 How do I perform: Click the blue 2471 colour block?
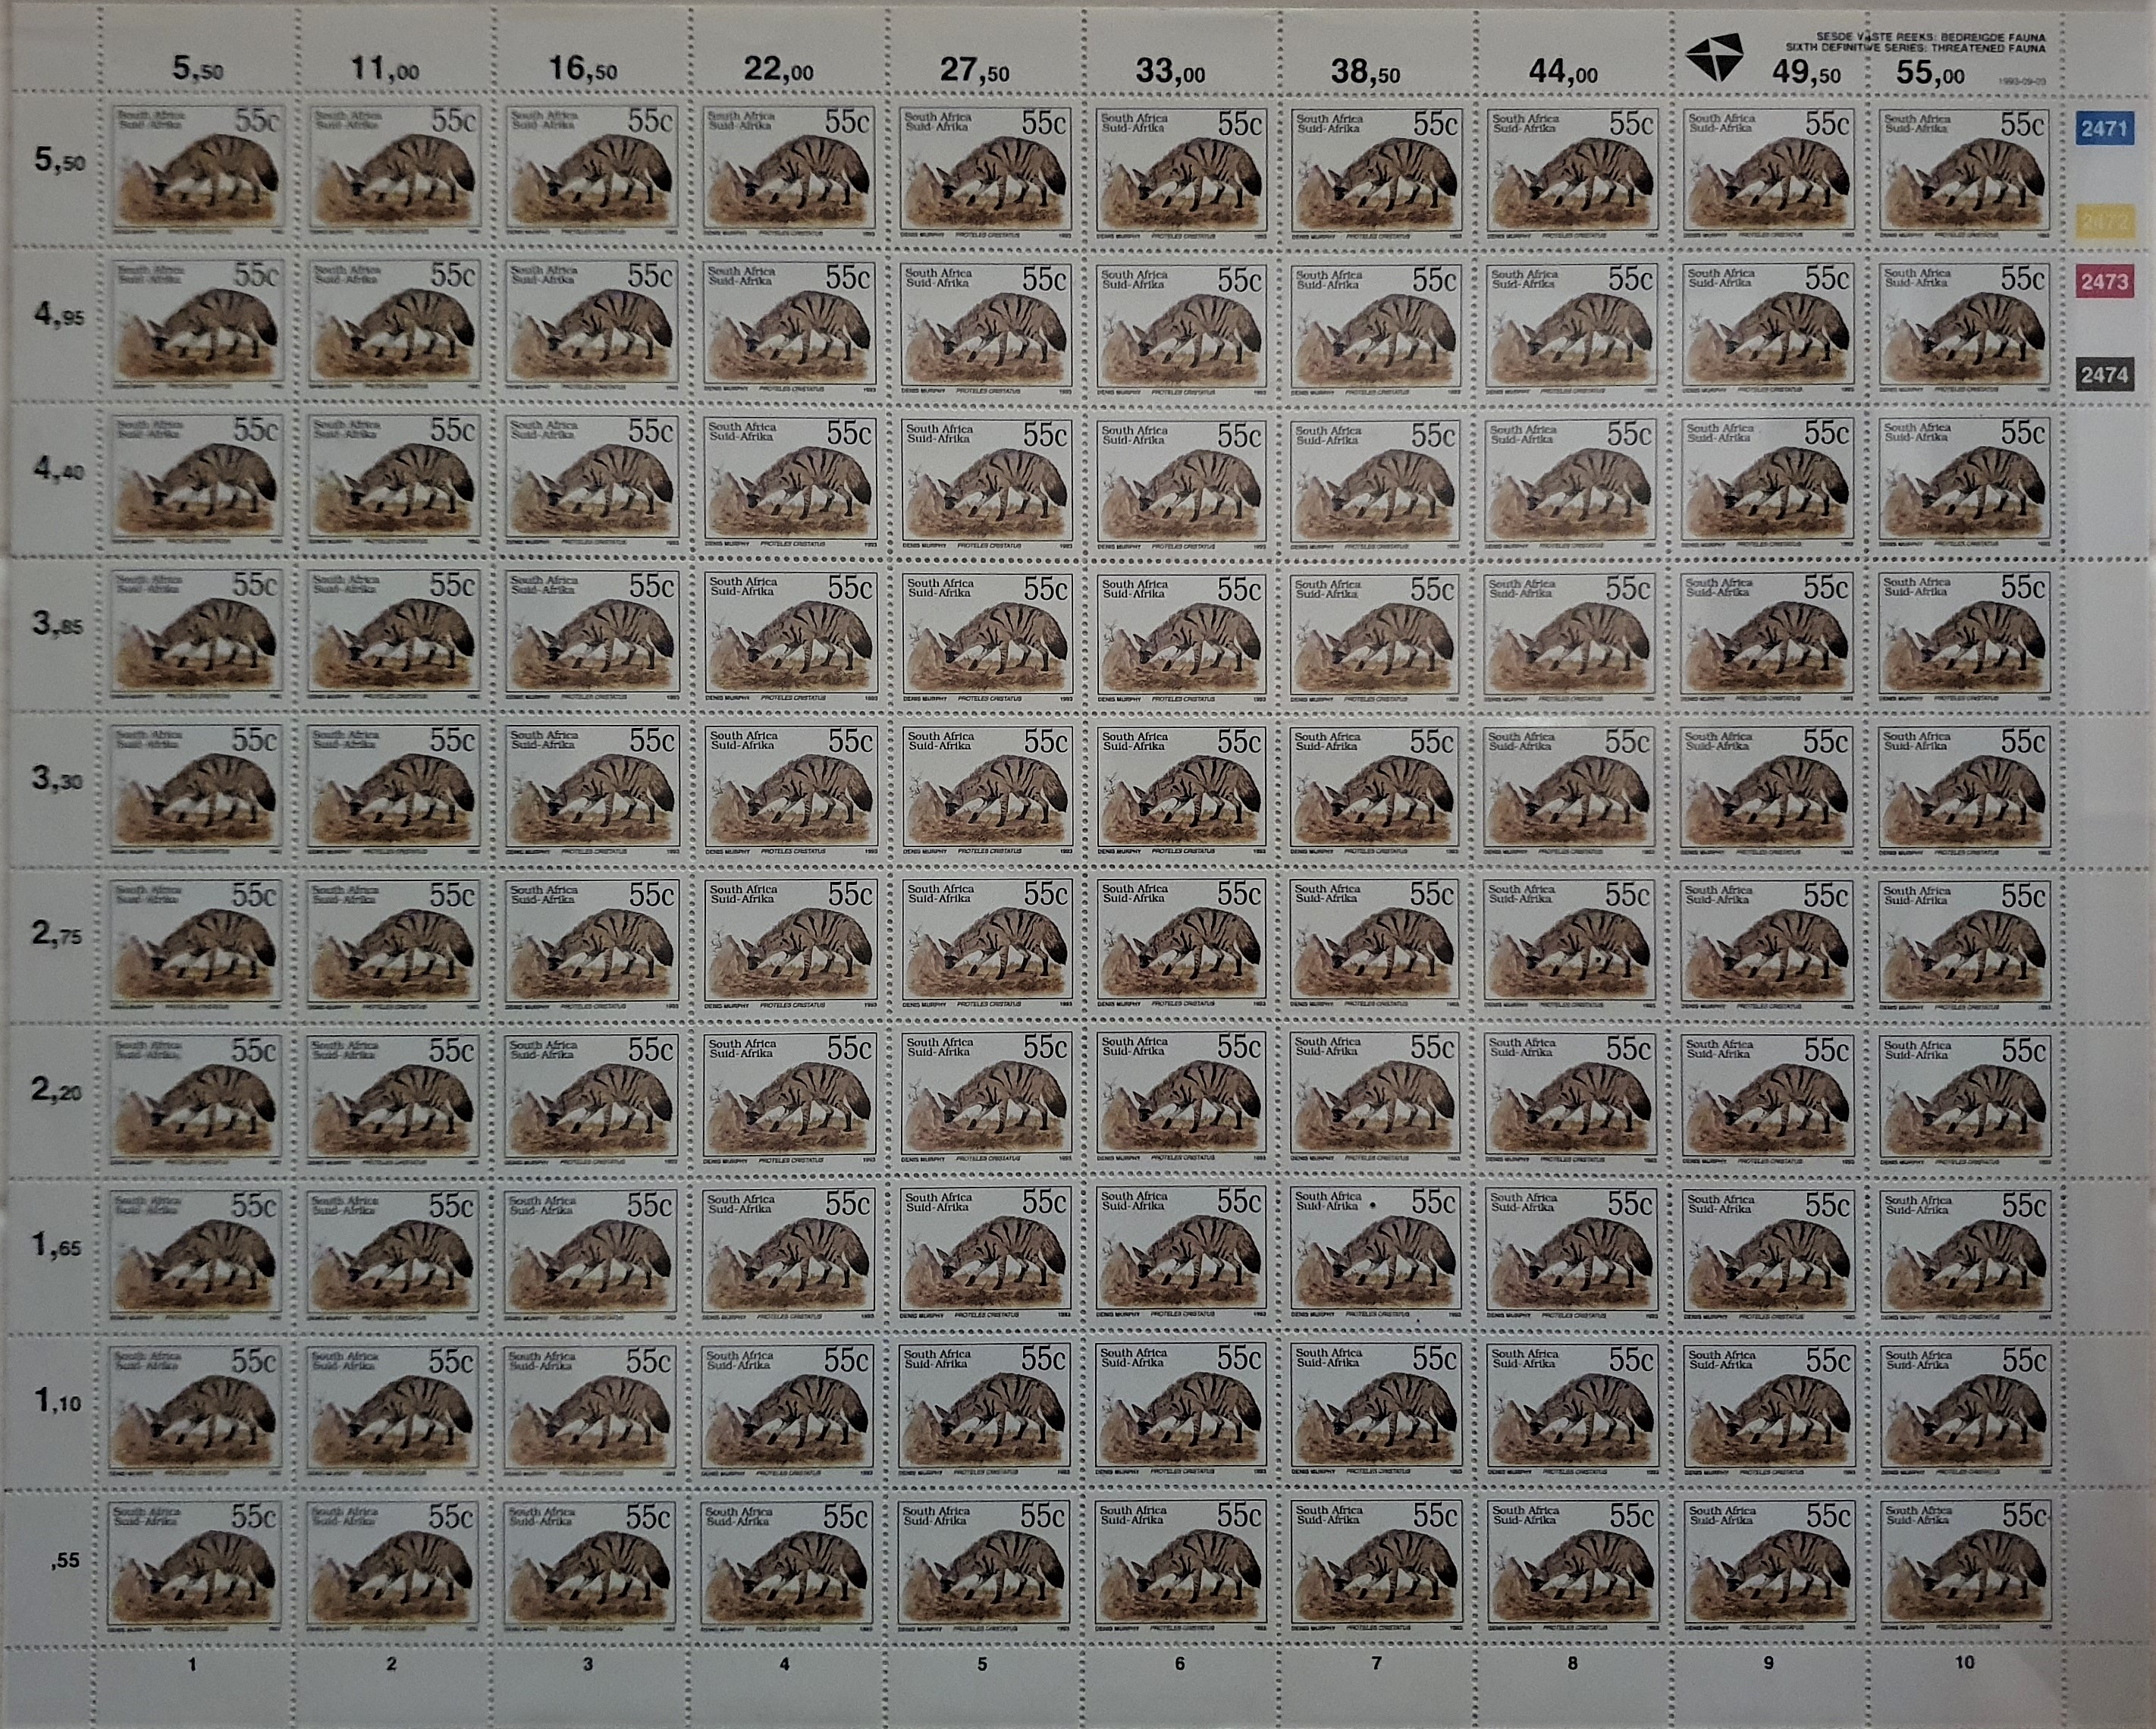pyautogui.click(x=2104, y=129)
